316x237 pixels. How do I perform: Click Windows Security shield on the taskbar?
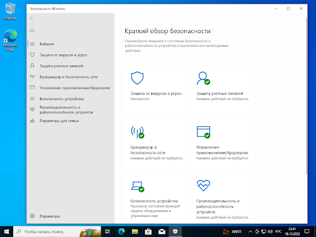tap(175, 232)
